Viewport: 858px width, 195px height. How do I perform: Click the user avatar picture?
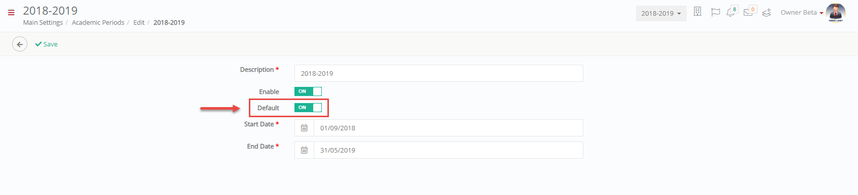tap(836, 13)
